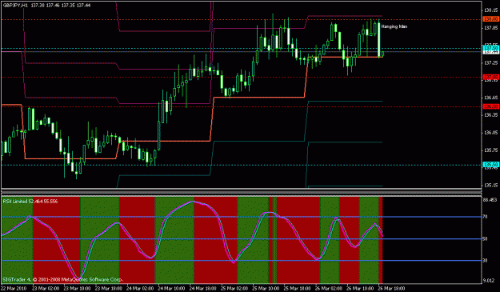Click the red 137.00 price level tag

click(490, 77)
